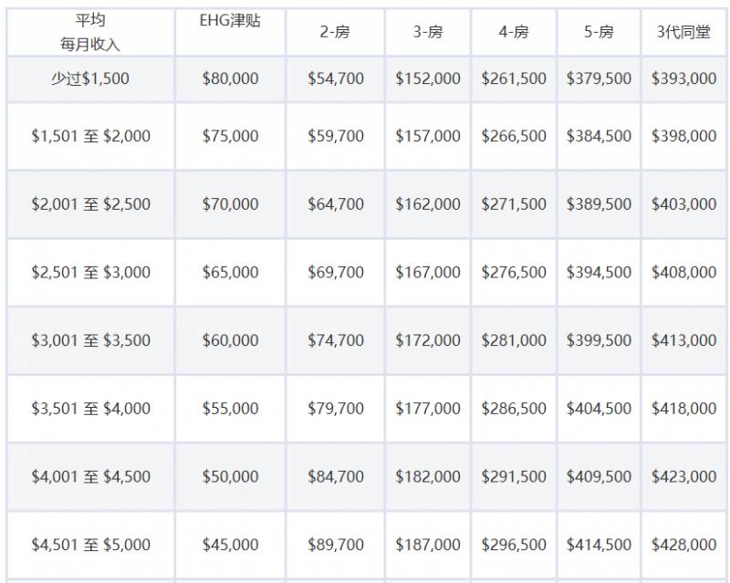The image size is (730, 583).
Task: Click the $1,501 至 $2,000 income row
Action: pyautogui.click(x=90, y=136)
